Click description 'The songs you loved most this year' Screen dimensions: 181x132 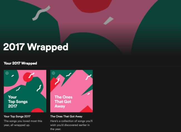click(23, 123)
